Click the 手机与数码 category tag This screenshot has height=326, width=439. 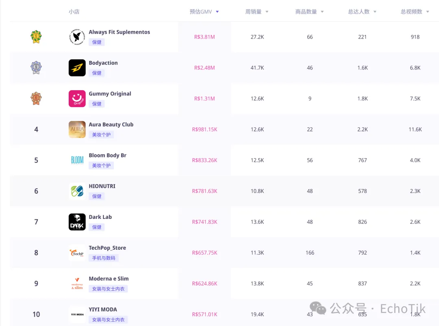click(104, 258)
